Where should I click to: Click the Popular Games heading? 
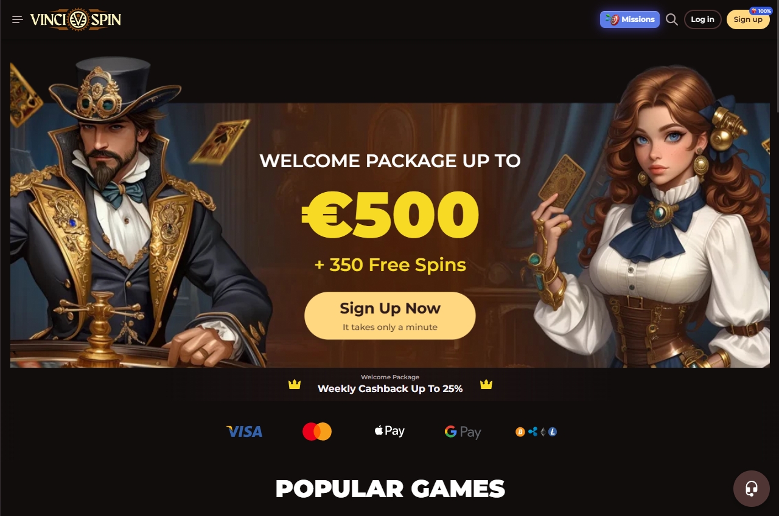(390, 489)
